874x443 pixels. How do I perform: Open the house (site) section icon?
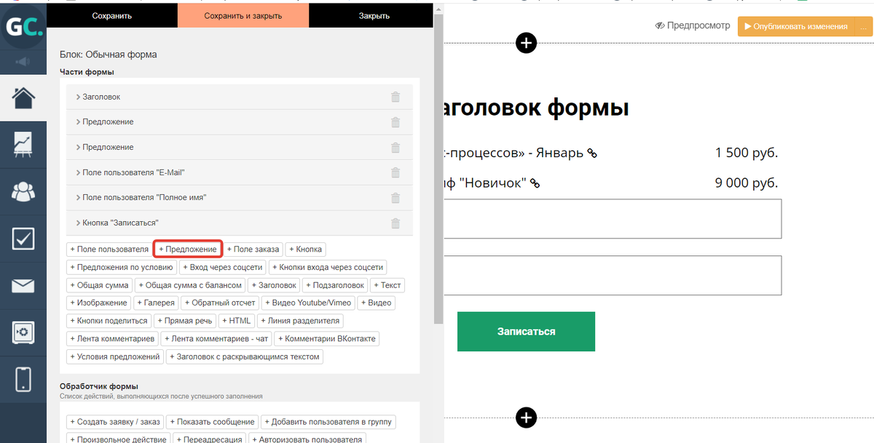[x=23, y=97]
